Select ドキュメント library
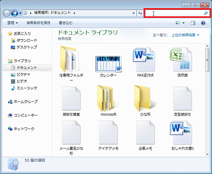The image size is (212, 174). pyautogui.click(x=27, y=68)
